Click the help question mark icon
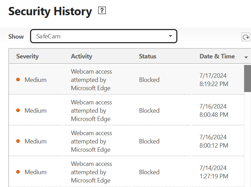 [102, 11]
